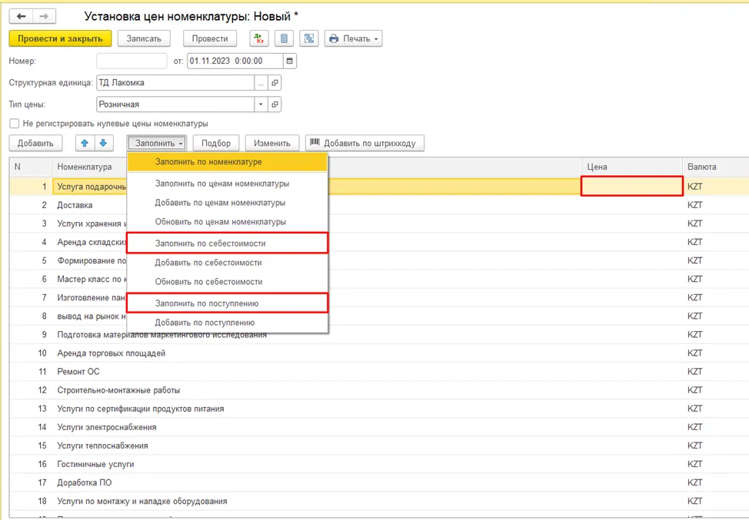The height and width of the screenshot is (520, 749).
Task: Open the ТД Лакомка structural unit card
Action: point(275,82)
